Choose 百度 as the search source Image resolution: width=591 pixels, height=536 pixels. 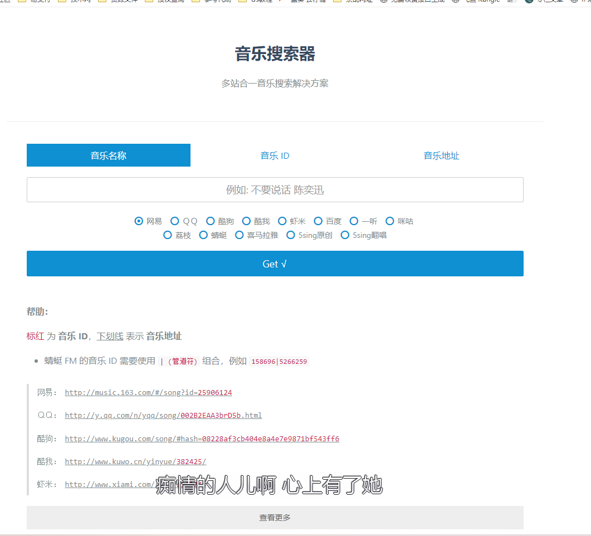click(x=318, y=221)
